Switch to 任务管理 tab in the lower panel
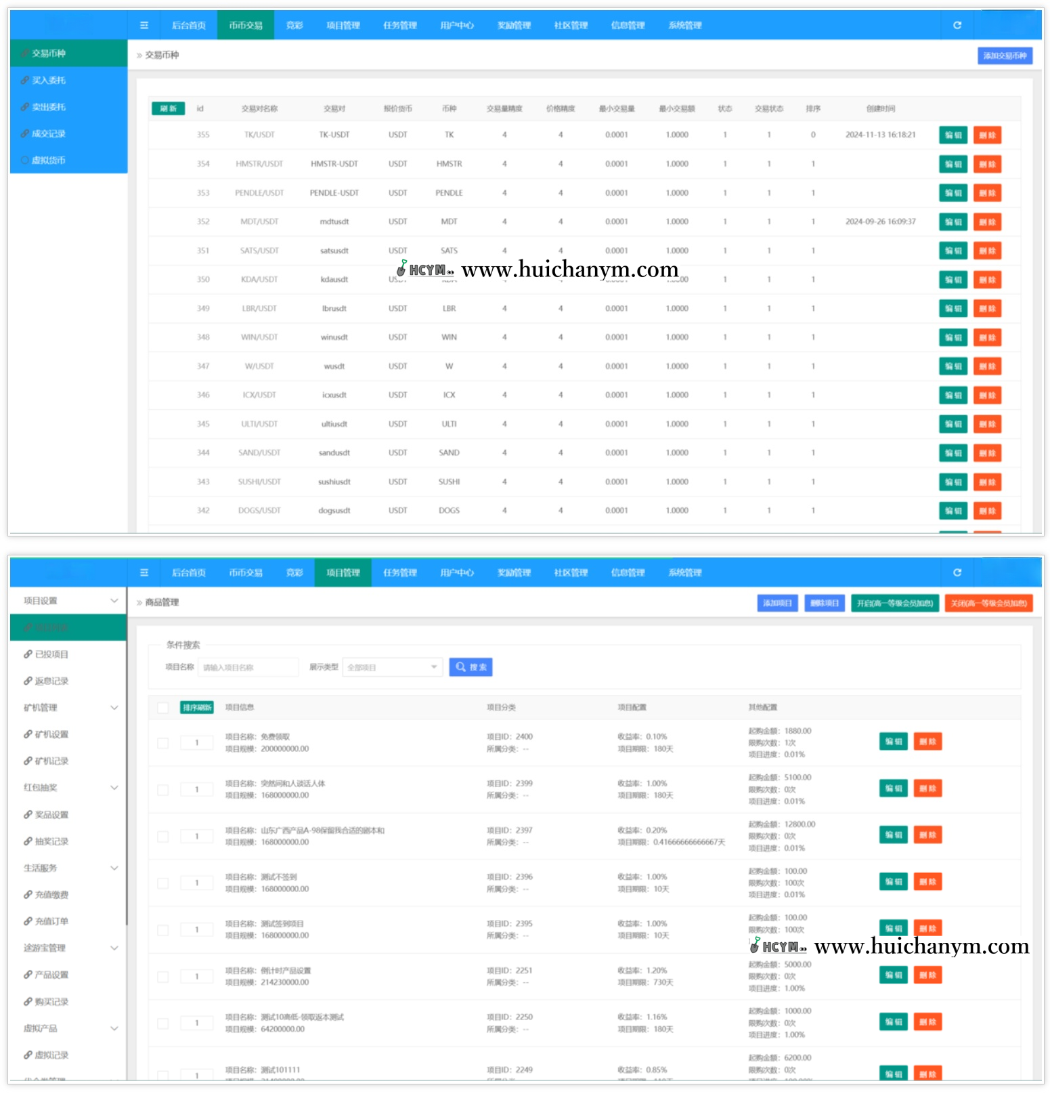The image size is (1050, 1098). coord(400,573)
